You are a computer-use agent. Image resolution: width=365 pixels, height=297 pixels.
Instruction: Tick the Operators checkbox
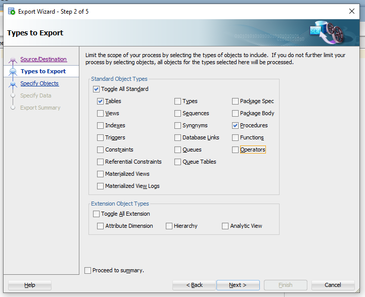click(x=236, y=150)
